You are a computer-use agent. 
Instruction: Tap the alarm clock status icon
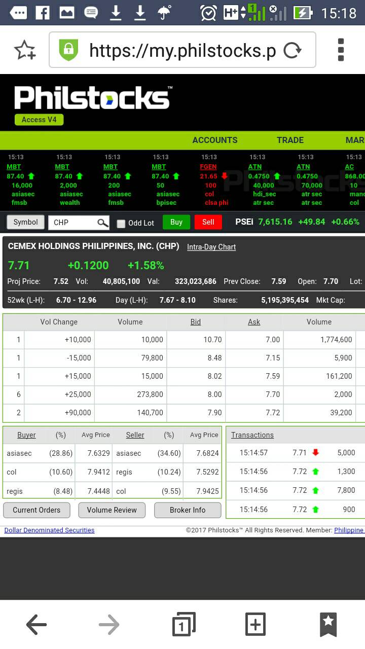point(208,12)
